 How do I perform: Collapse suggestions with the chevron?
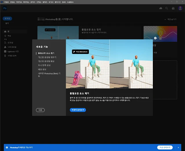[165, 19]
